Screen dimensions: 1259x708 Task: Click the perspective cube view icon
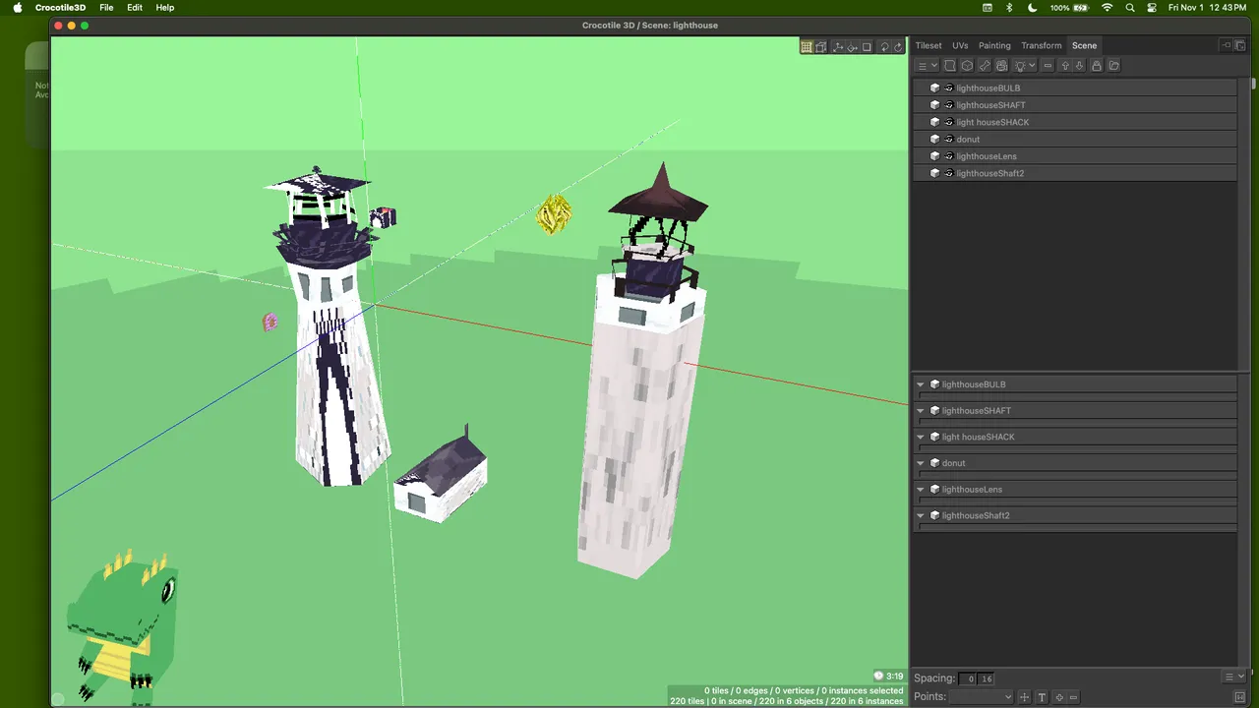820,47
